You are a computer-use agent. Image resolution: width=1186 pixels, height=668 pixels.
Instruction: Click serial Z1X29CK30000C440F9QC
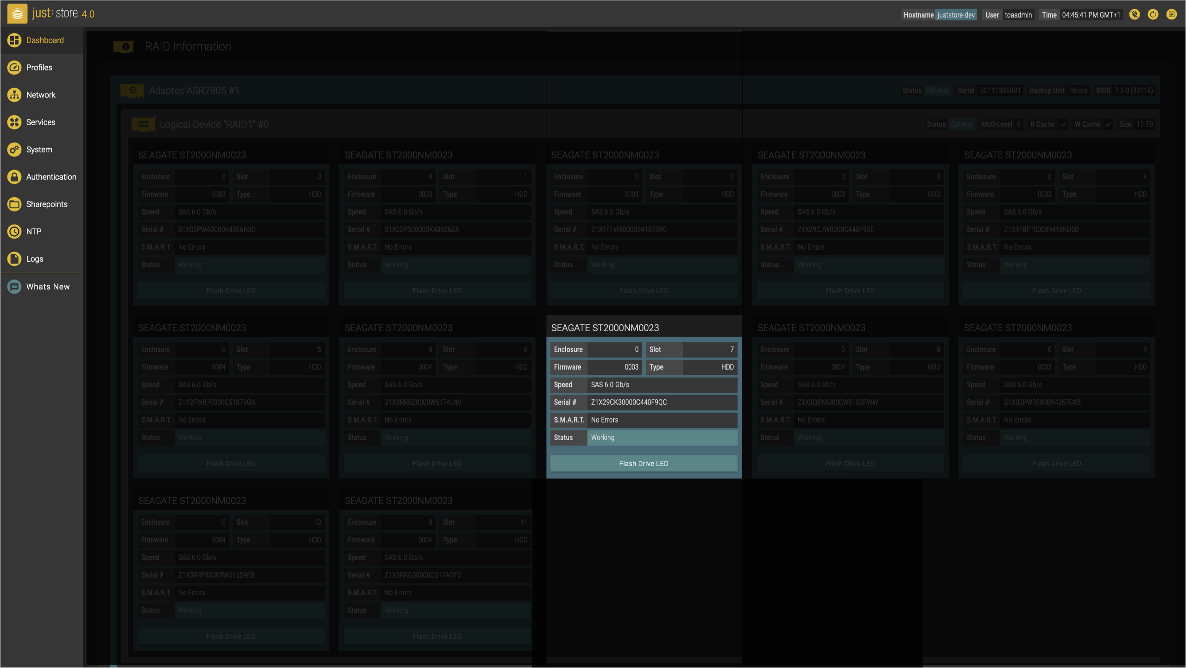pos(629,403)
